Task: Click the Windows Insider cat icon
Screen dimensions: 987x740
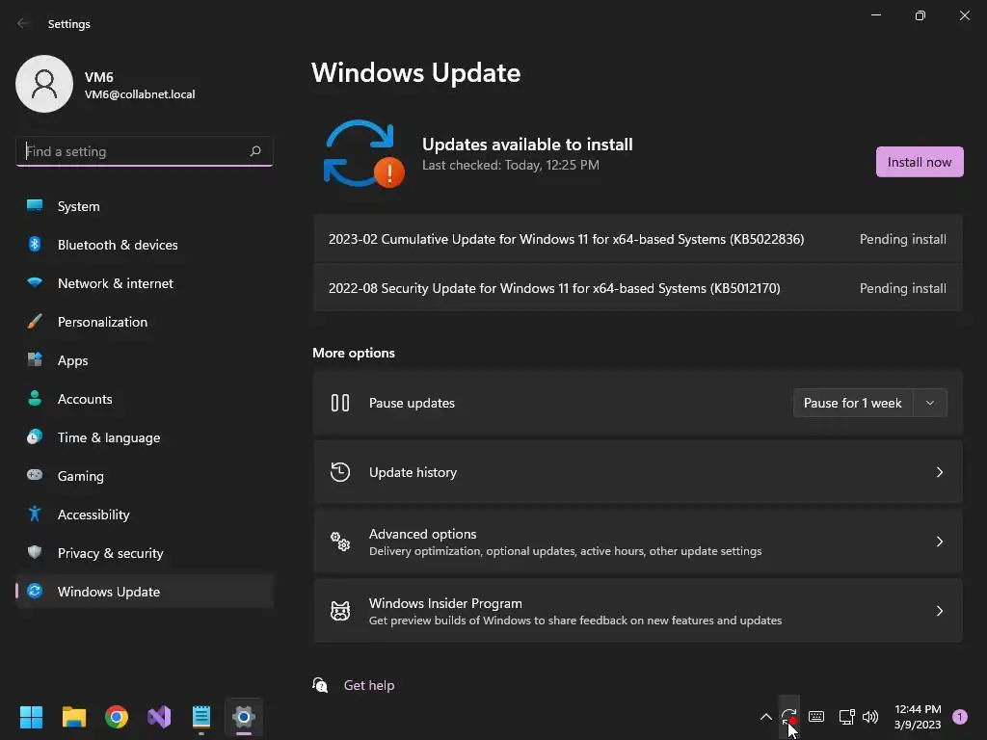Action: pos(340,610)
